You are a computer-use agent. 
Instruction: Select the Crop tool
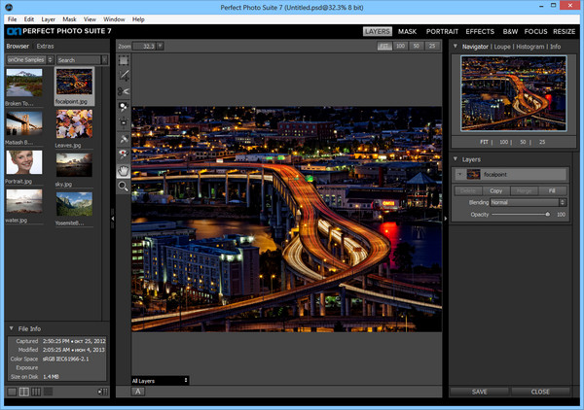(124, 76)
